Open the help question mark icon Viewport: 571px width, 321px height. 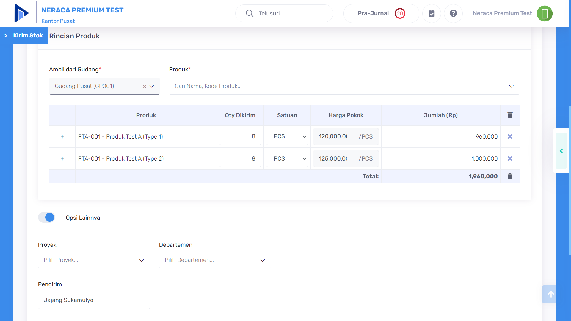453,13
